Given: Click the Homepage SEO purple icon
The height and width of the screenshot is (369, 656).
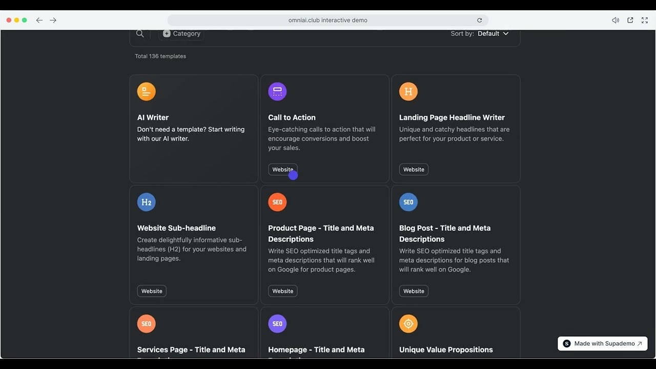Looking at the screenshot, I should 277,324.
